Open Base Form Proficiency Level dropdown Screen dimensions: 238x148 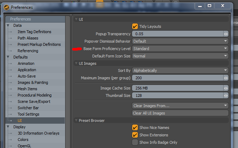(x=180, y=49)
